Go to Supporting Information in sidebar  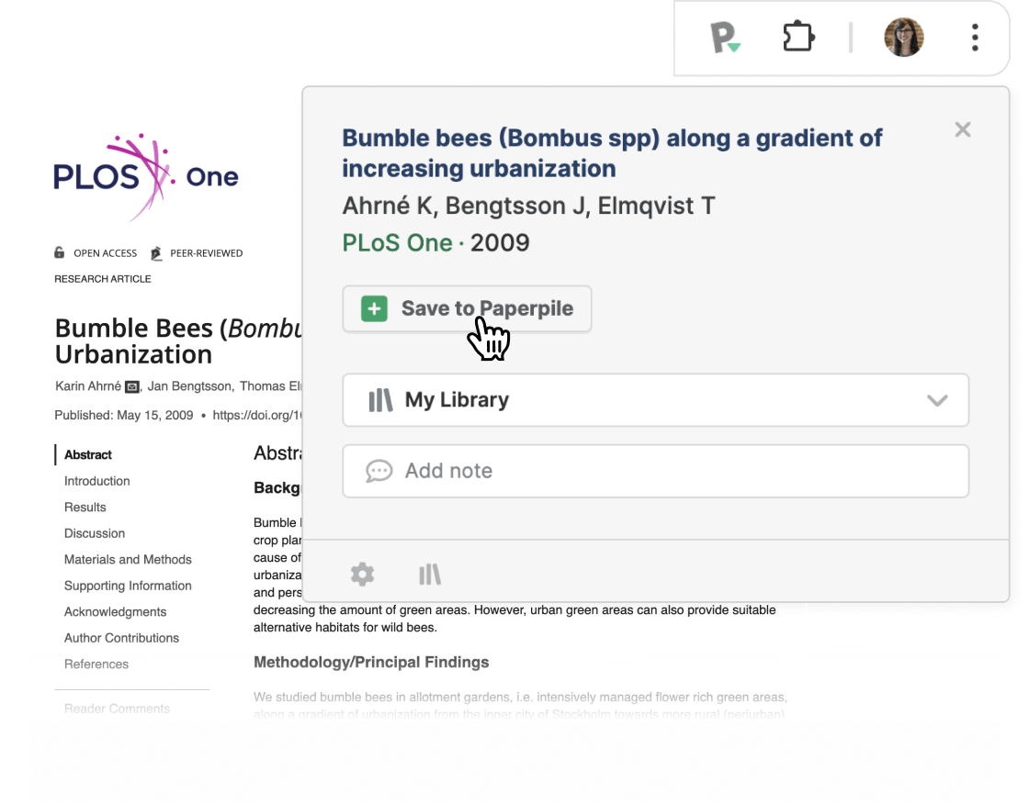tap(128, 586)
